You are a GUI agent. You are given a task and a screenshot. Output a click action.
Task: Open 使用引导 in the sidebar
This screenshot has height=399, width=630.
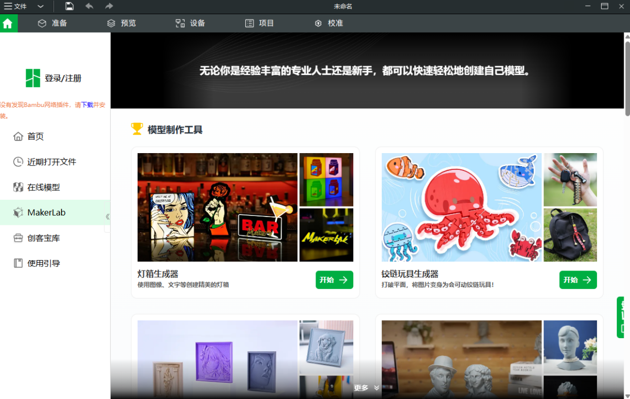click(x=55, y=263)
